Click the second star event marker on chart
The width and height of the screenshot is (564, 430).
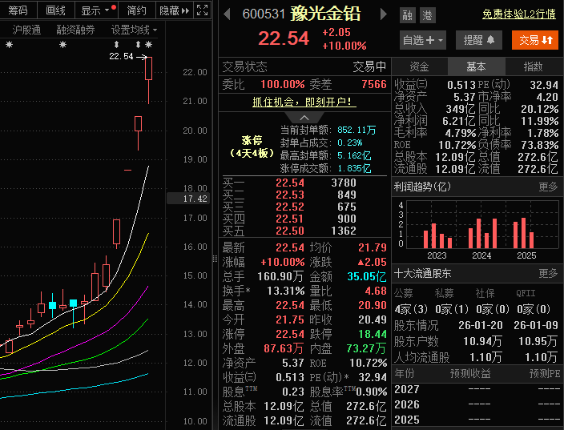click(63, 45)
